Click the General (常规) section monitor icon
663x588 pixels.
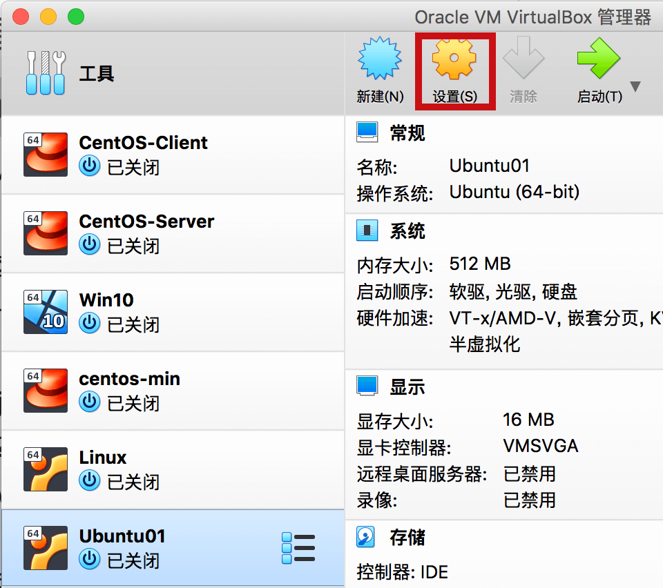click(x=367, y=133)
